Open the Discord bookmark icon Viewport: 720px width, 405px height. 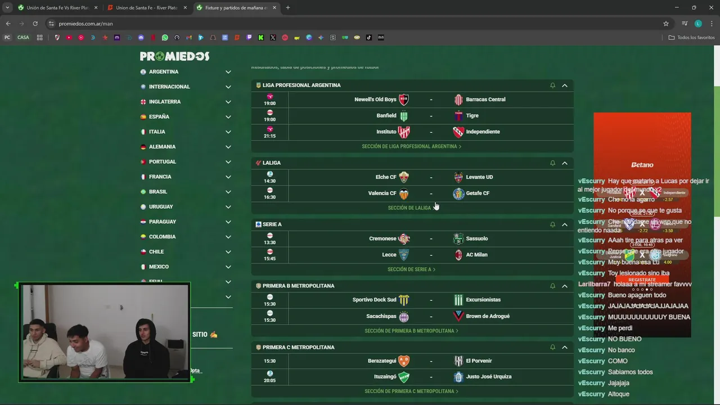point(141,38)
